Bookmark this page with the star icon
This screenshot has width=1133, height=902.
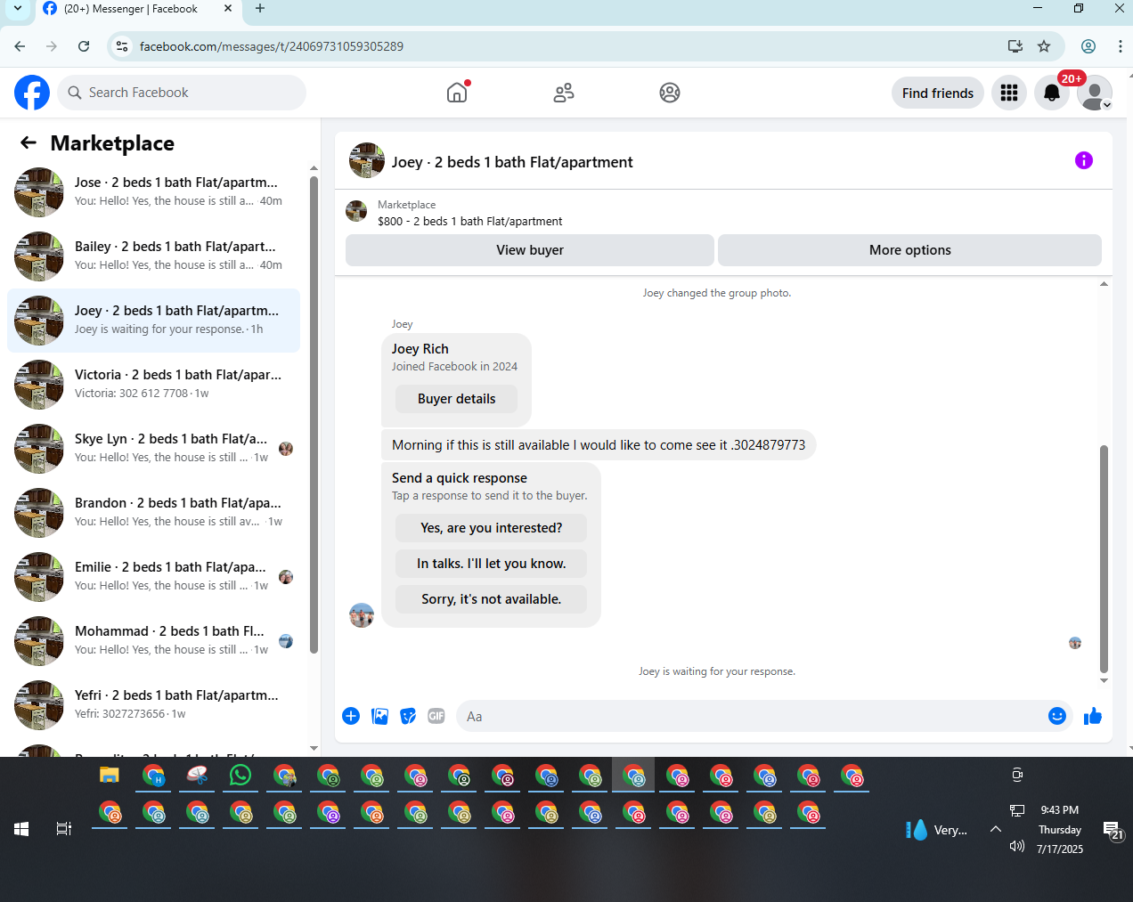[x=1044, y=46]
